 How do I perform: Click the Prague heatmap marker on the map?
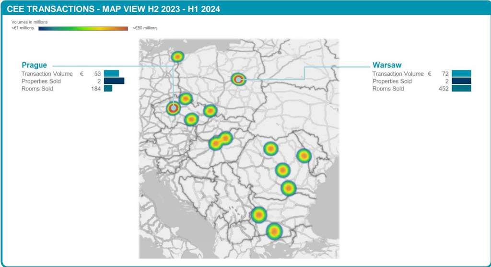(x=173, y=109)
